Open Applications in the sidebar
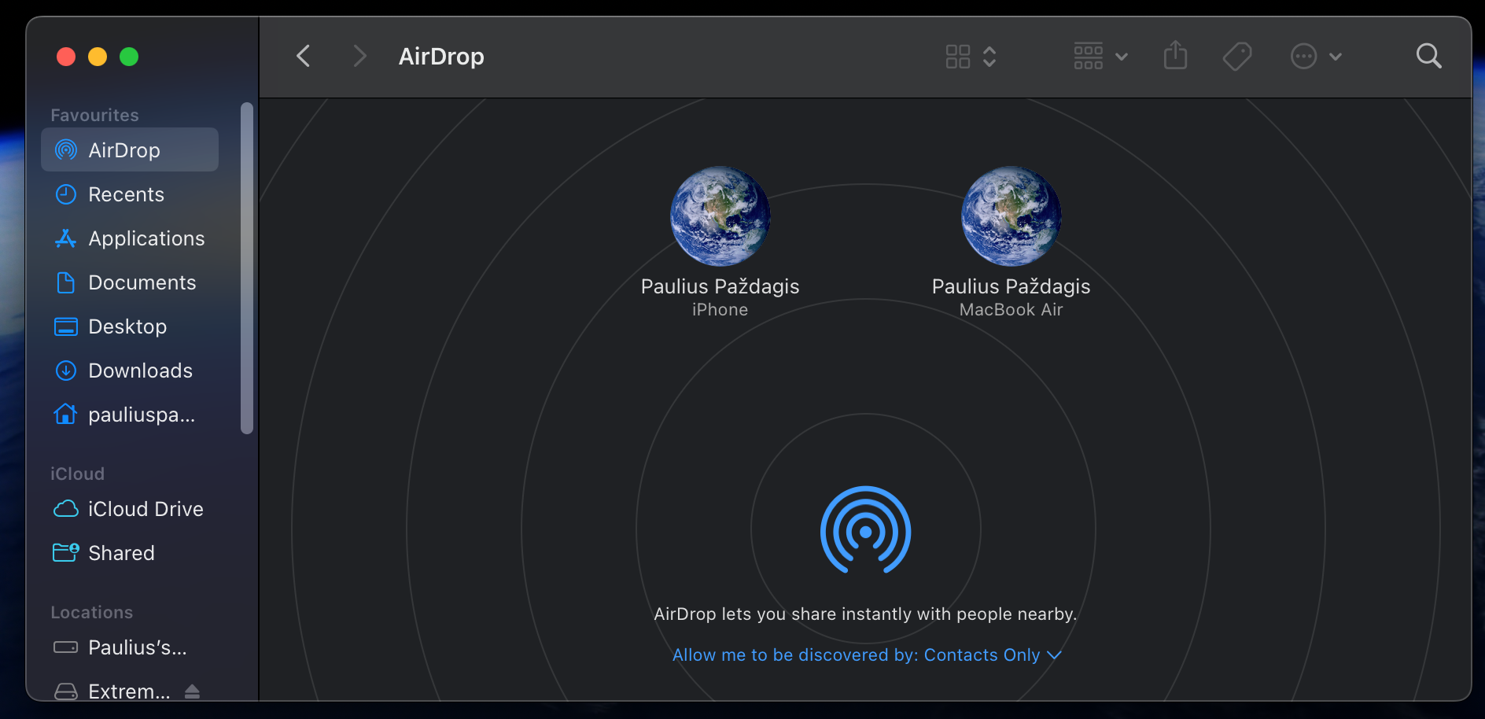This screenshot has width=1485, height=719. [x=130, y=238]
